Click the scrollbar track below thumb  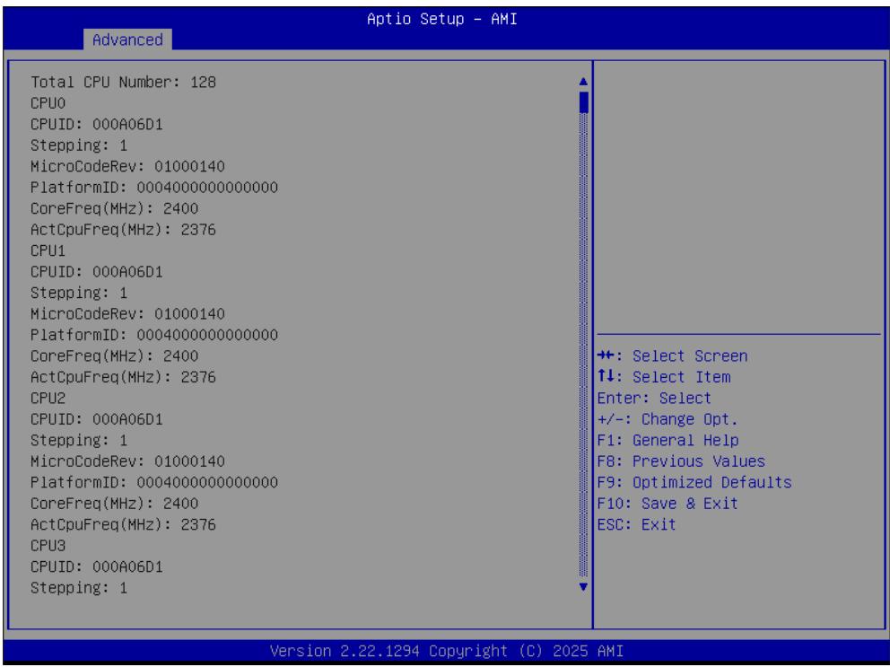pos(583,346)
